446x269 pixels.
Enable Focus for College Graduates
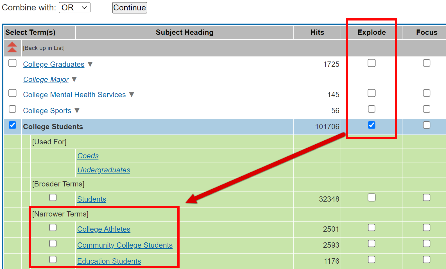(427, 63)
